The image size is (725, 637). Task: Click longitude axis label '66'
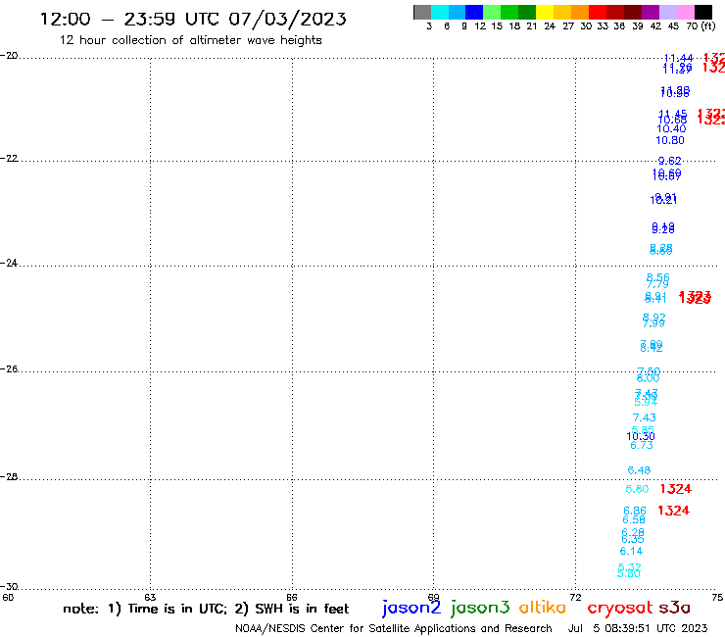292,597
